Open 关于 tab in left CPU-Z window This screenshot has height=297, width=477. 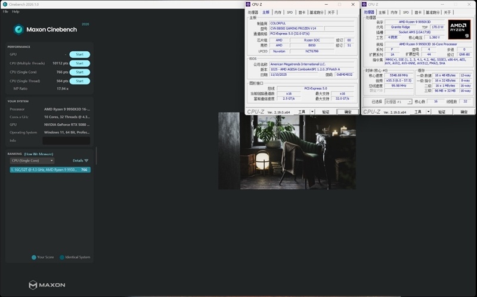pos(331,12)
